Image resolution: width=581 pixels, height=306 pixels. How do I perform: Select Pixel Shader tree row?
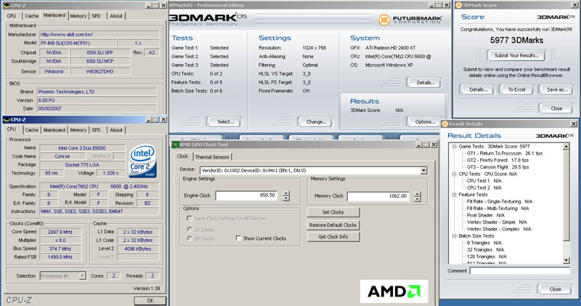[x=485, y=215]
